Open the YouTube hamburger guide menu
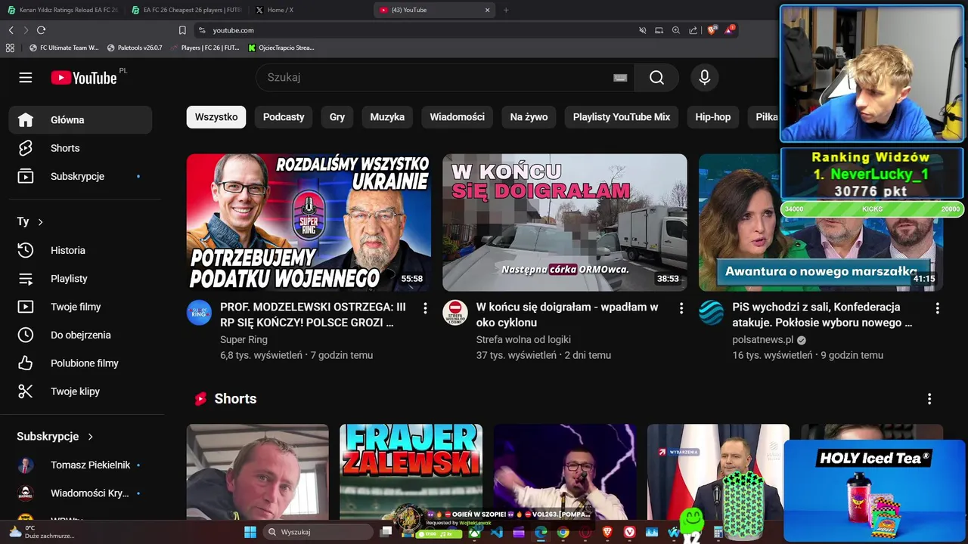The width and height of the screenshot is (968, 544). (x=26, y=78)
